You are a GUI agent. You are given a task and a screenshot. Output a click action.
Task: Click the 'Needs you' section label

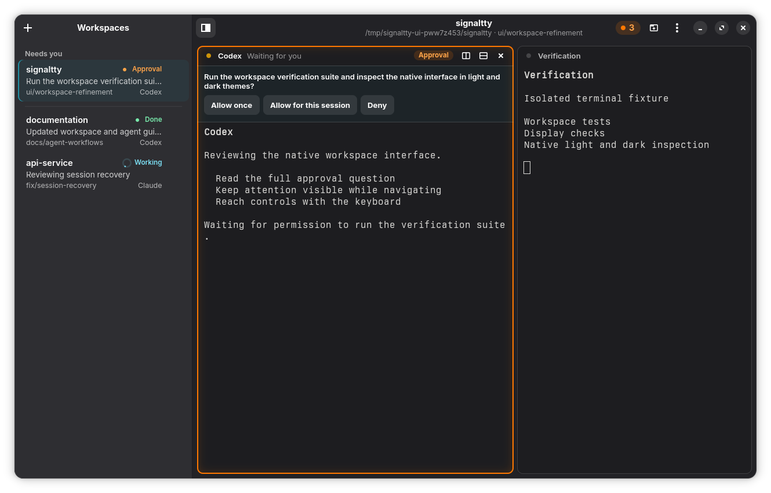point(43,53)
